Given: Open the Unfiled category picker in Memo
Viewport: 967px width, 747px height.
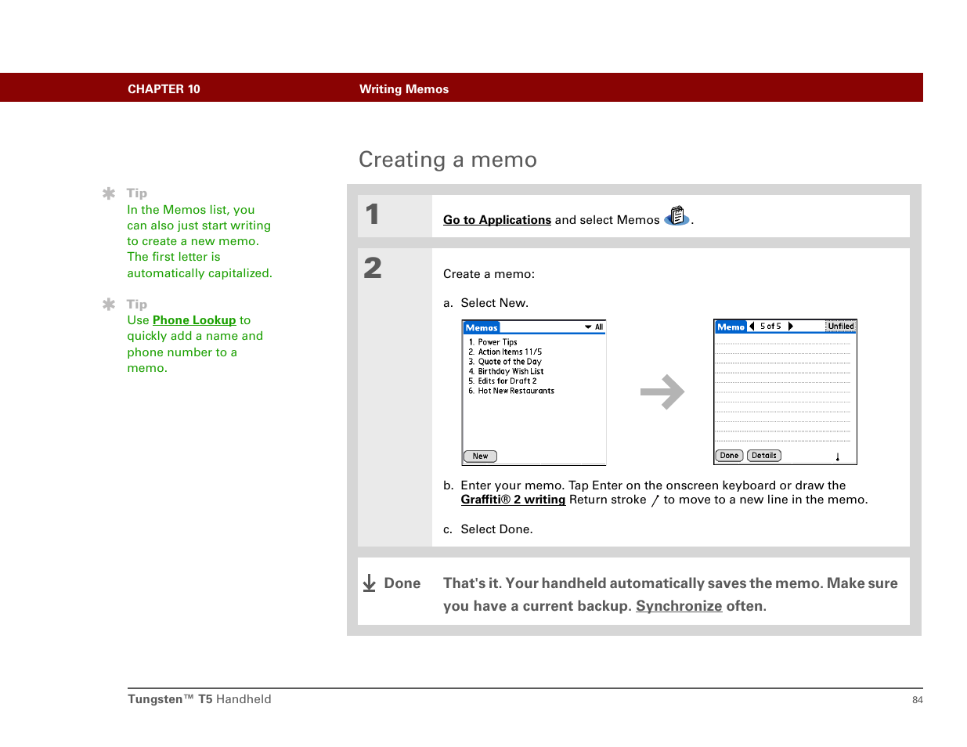Looking at the screenshot, I should coord(840,327).
